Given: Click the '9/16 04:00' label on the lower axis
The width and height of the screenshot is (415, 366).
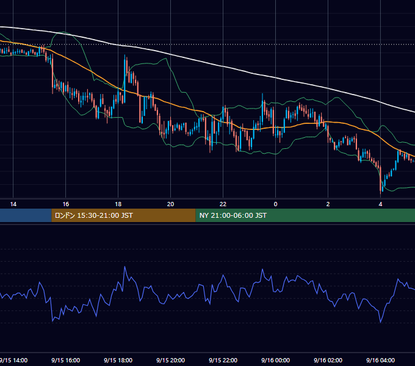Looking at the screenshot, I should click(x=380, y=360).
